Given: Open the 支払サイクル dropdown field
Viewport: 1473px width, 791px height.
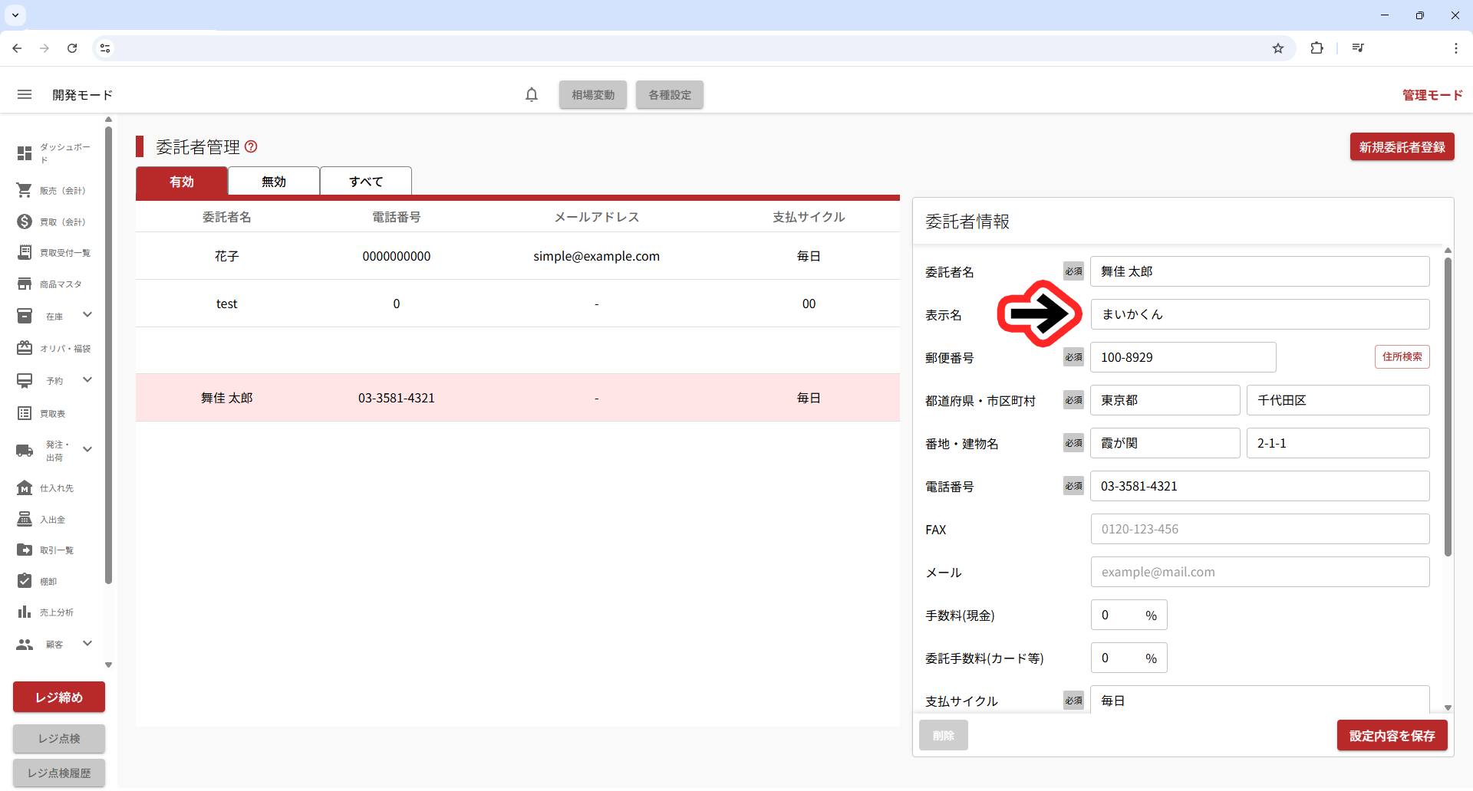Looking at the screenshot, I should pos(1259,700).
